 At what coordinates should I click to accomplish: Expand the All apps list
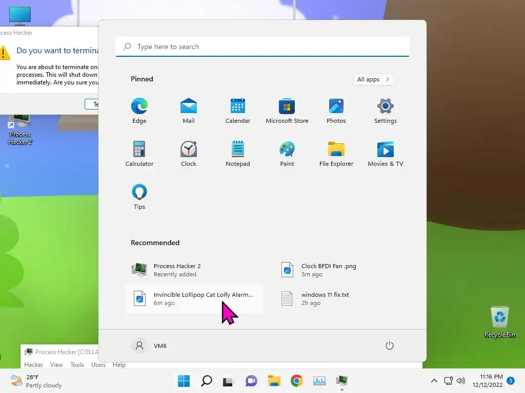[x=373, y=79]
